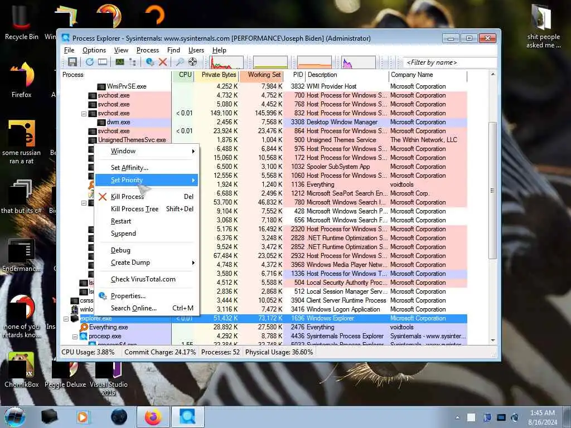Click Physical Usage in the status bar
Screen dimensions: 571x428
279,352
